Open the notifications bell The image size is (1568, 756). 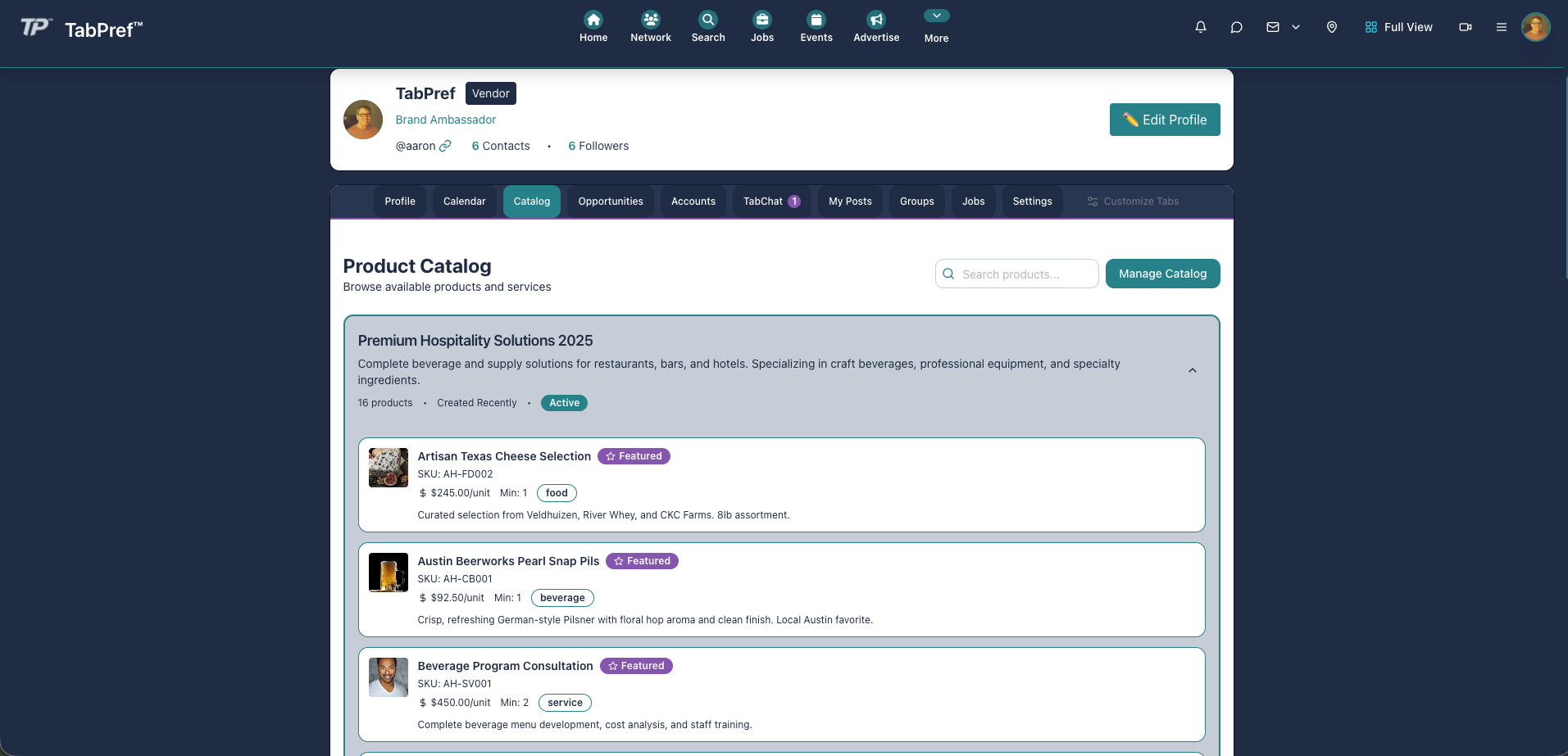1201,27
